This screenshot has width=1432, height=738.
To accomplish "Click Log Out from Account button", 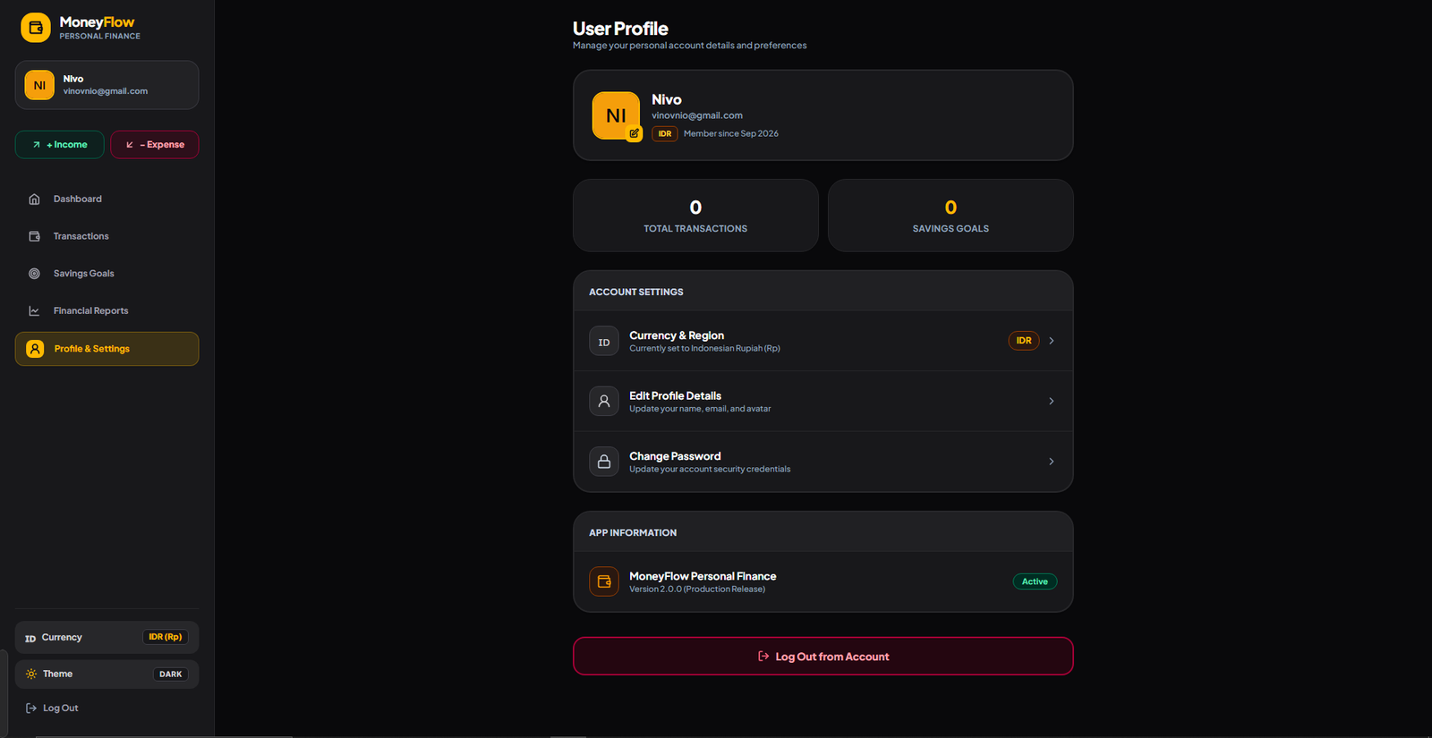I will pos(823,657).
